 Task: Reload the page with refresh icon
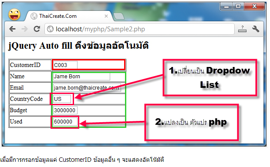pos(37,29)
